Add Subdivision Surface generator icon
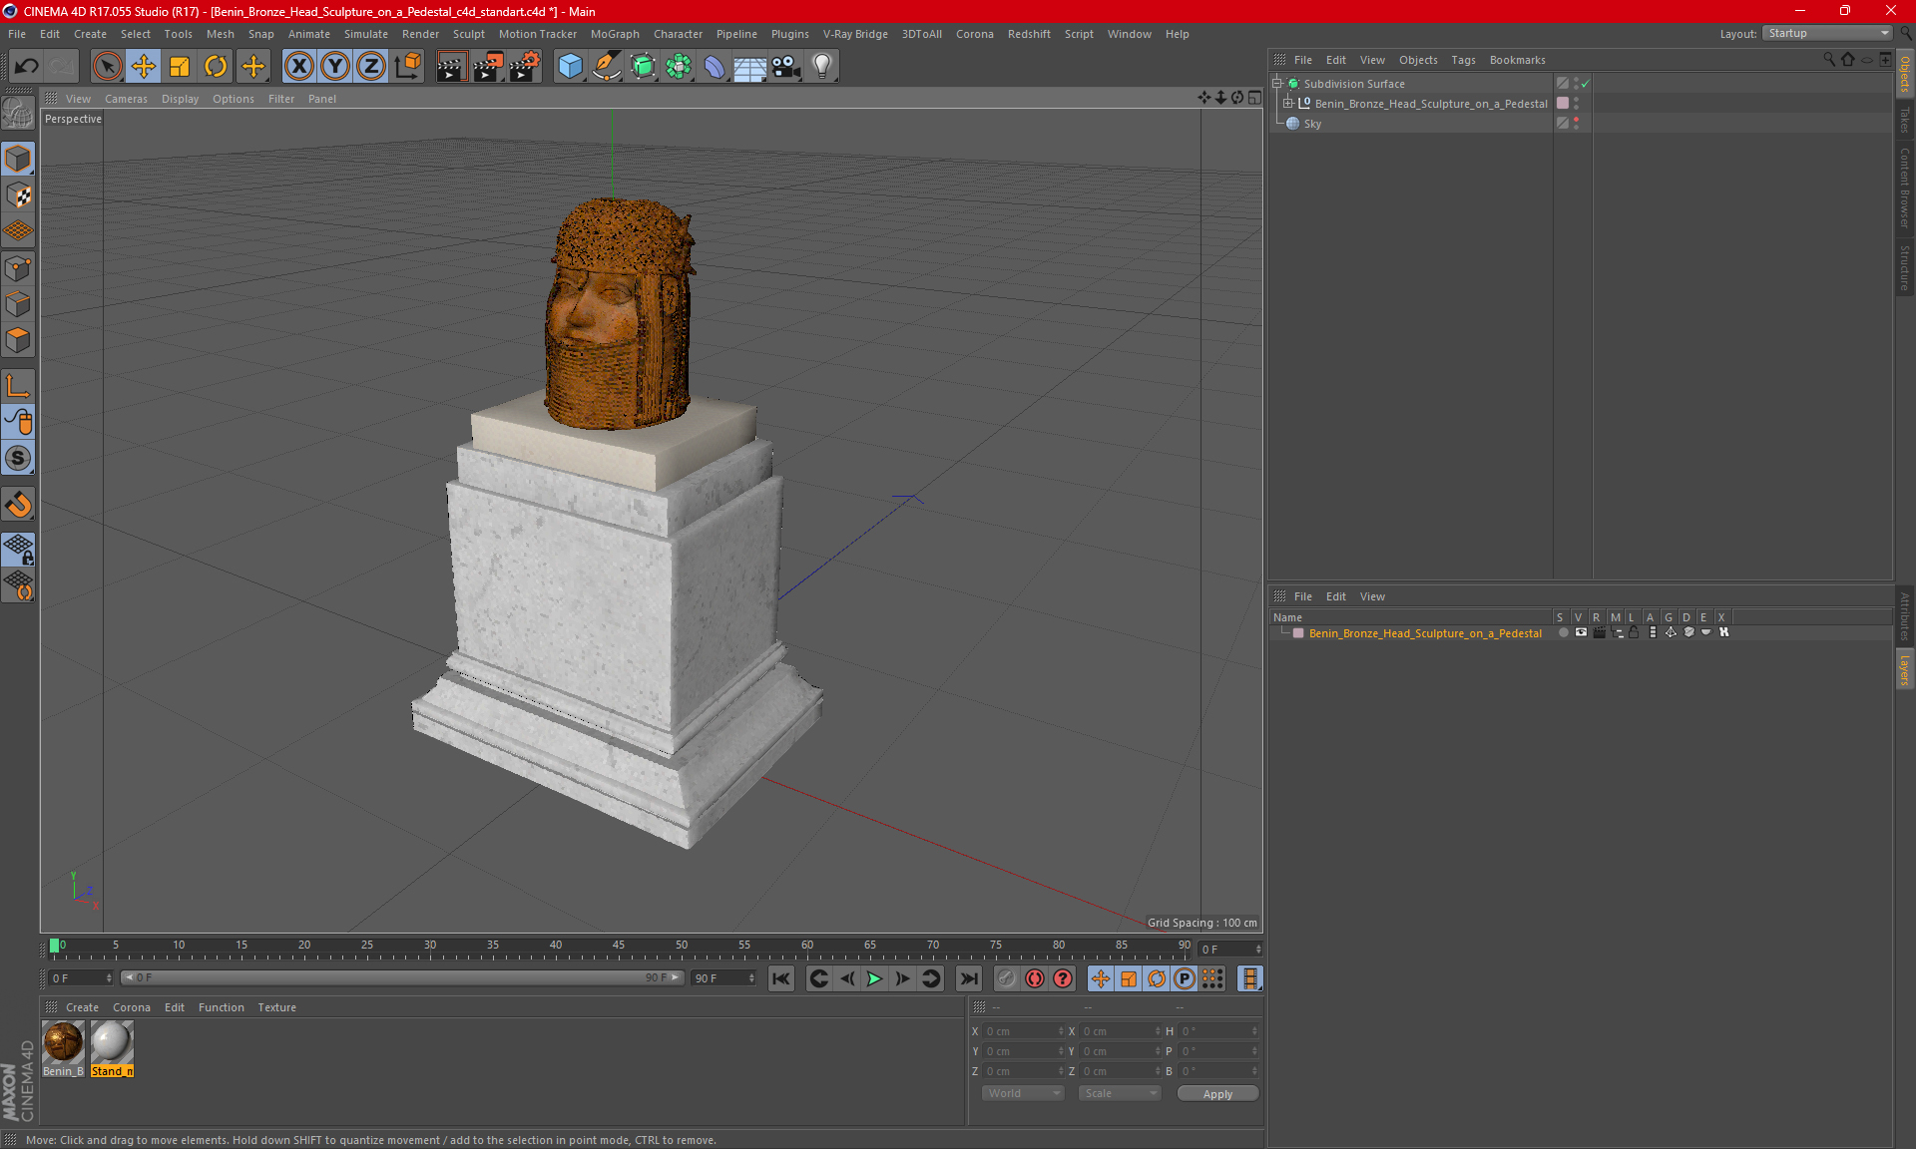This screenshot has width=1916, height=1149. pos(643,67)
